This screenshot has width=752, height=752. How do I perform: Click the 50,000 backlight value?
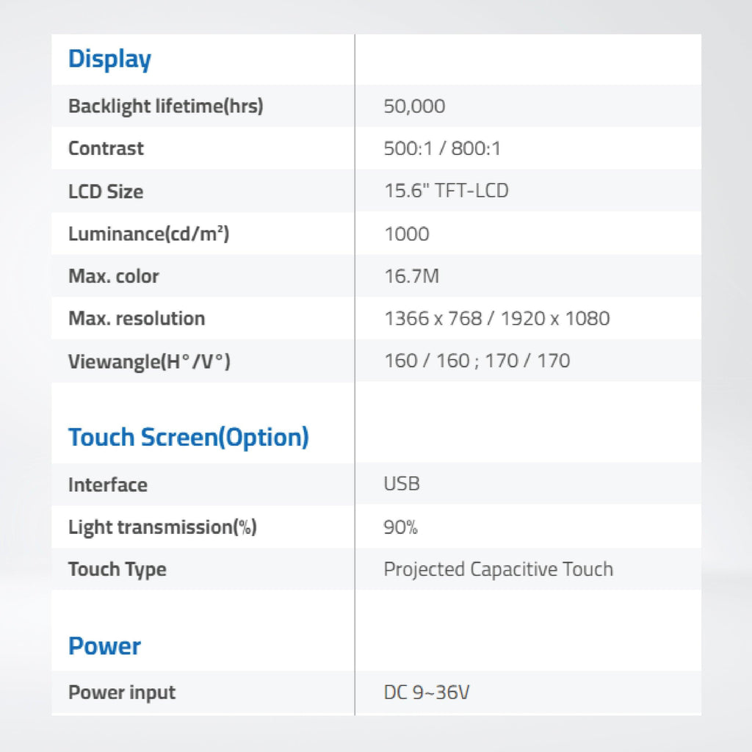coord(414,106)
